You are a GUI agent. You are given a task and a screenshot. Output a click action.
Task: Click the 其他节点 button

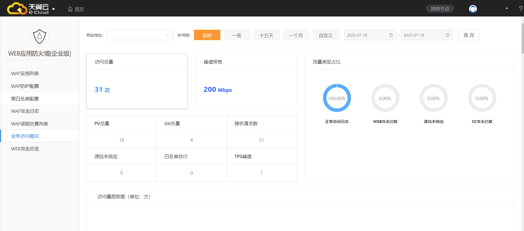pos(440,9)
